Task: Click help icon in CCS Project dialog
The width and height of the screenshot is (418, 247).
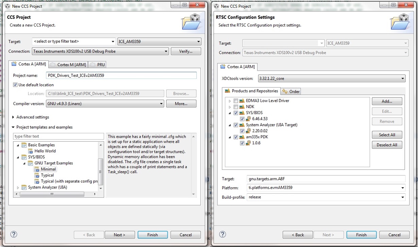Action: click(14, 234)
